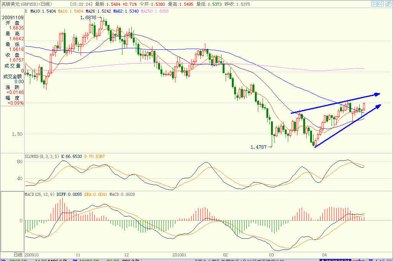Click the 12 month marker on time axis
Image resolution: width=393 pixels, height=261 pixels.
click(x=126, y=255)
